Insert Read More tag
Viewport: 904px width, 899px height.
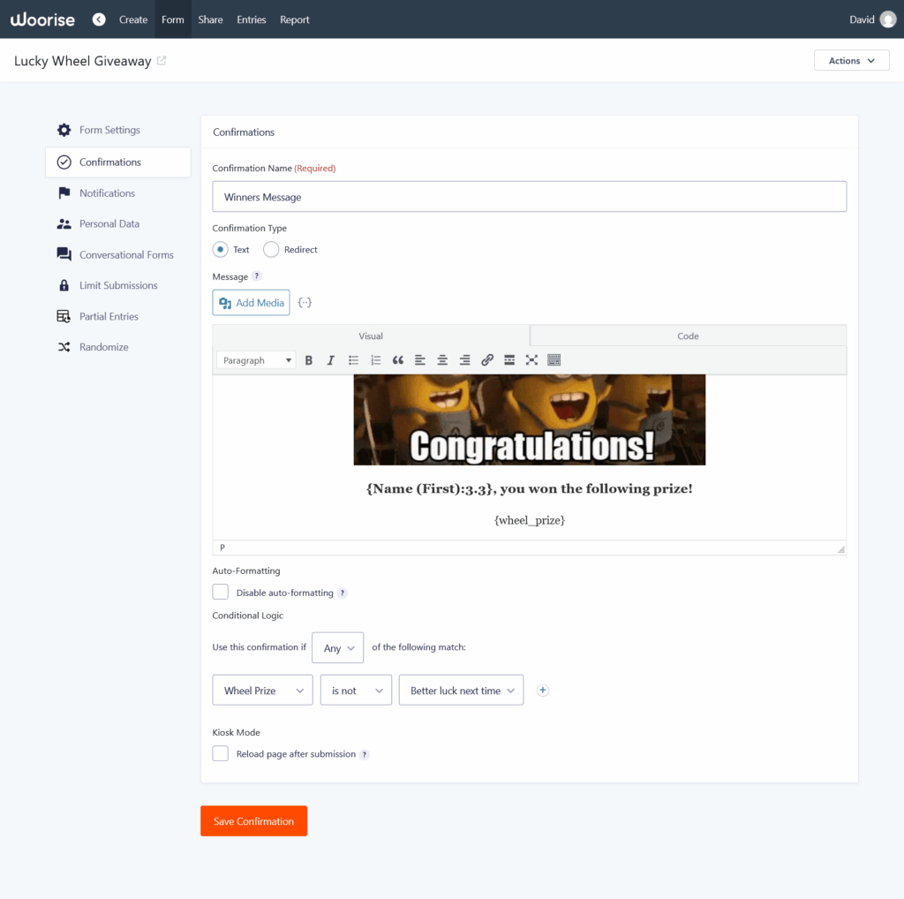(x=509, y=360)
